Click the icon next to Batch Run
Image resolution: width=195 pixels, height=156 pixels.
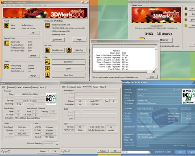tap(69, 50)
